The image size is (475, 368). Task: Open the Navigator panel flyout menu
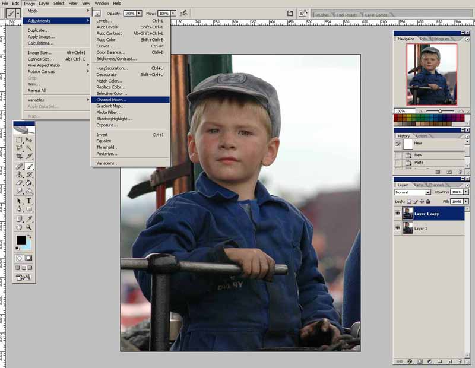(467, 39)
